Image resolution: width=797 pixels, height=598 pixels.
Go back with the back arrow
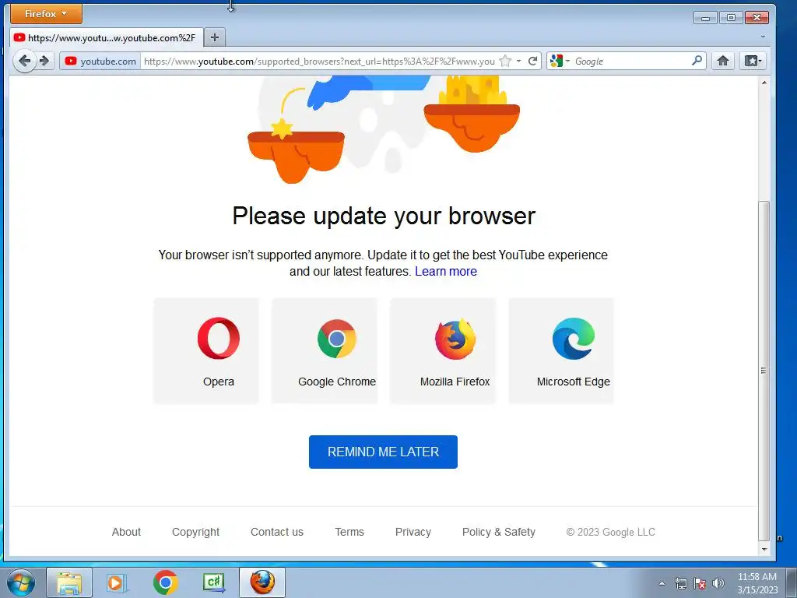click(24, 61)
